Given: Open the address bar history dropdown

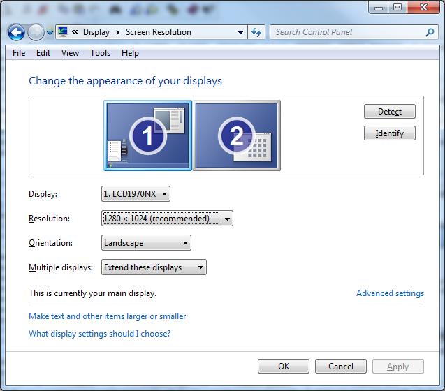Looking at the screenshot, I should (x=240, y=33).
